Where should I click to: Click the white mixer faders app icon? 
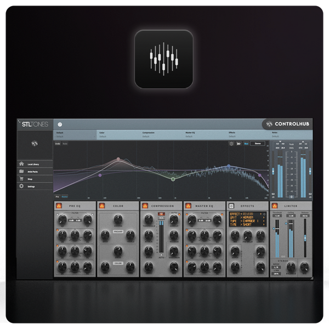(163, 59)
